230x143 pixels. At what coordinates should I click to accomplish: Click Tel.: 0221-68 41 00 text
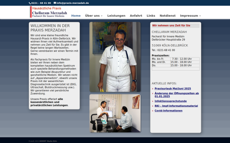pos(163,50)
